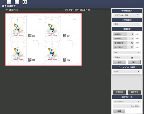Click the Stamp box above serial 001
Image resolution: width=144 pixels, height=114 pixels.
click(x=41, y=20)
